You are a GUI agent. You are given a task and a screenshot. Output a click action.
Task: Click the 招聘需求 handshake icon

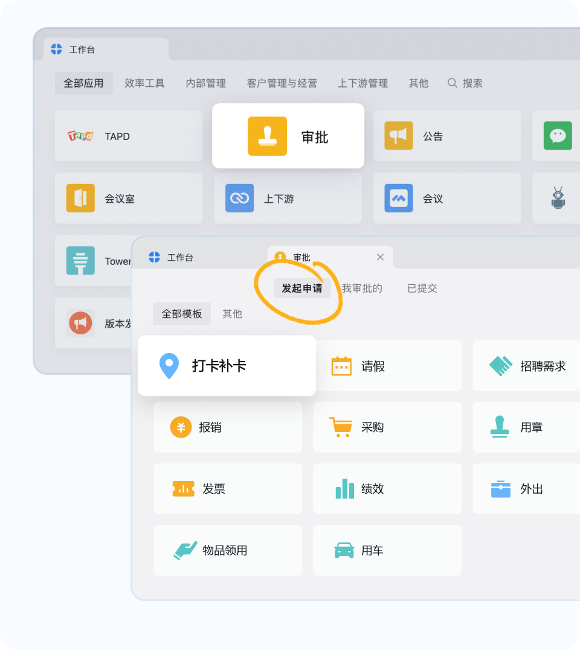pyautogui.click(x=501, y=366)
